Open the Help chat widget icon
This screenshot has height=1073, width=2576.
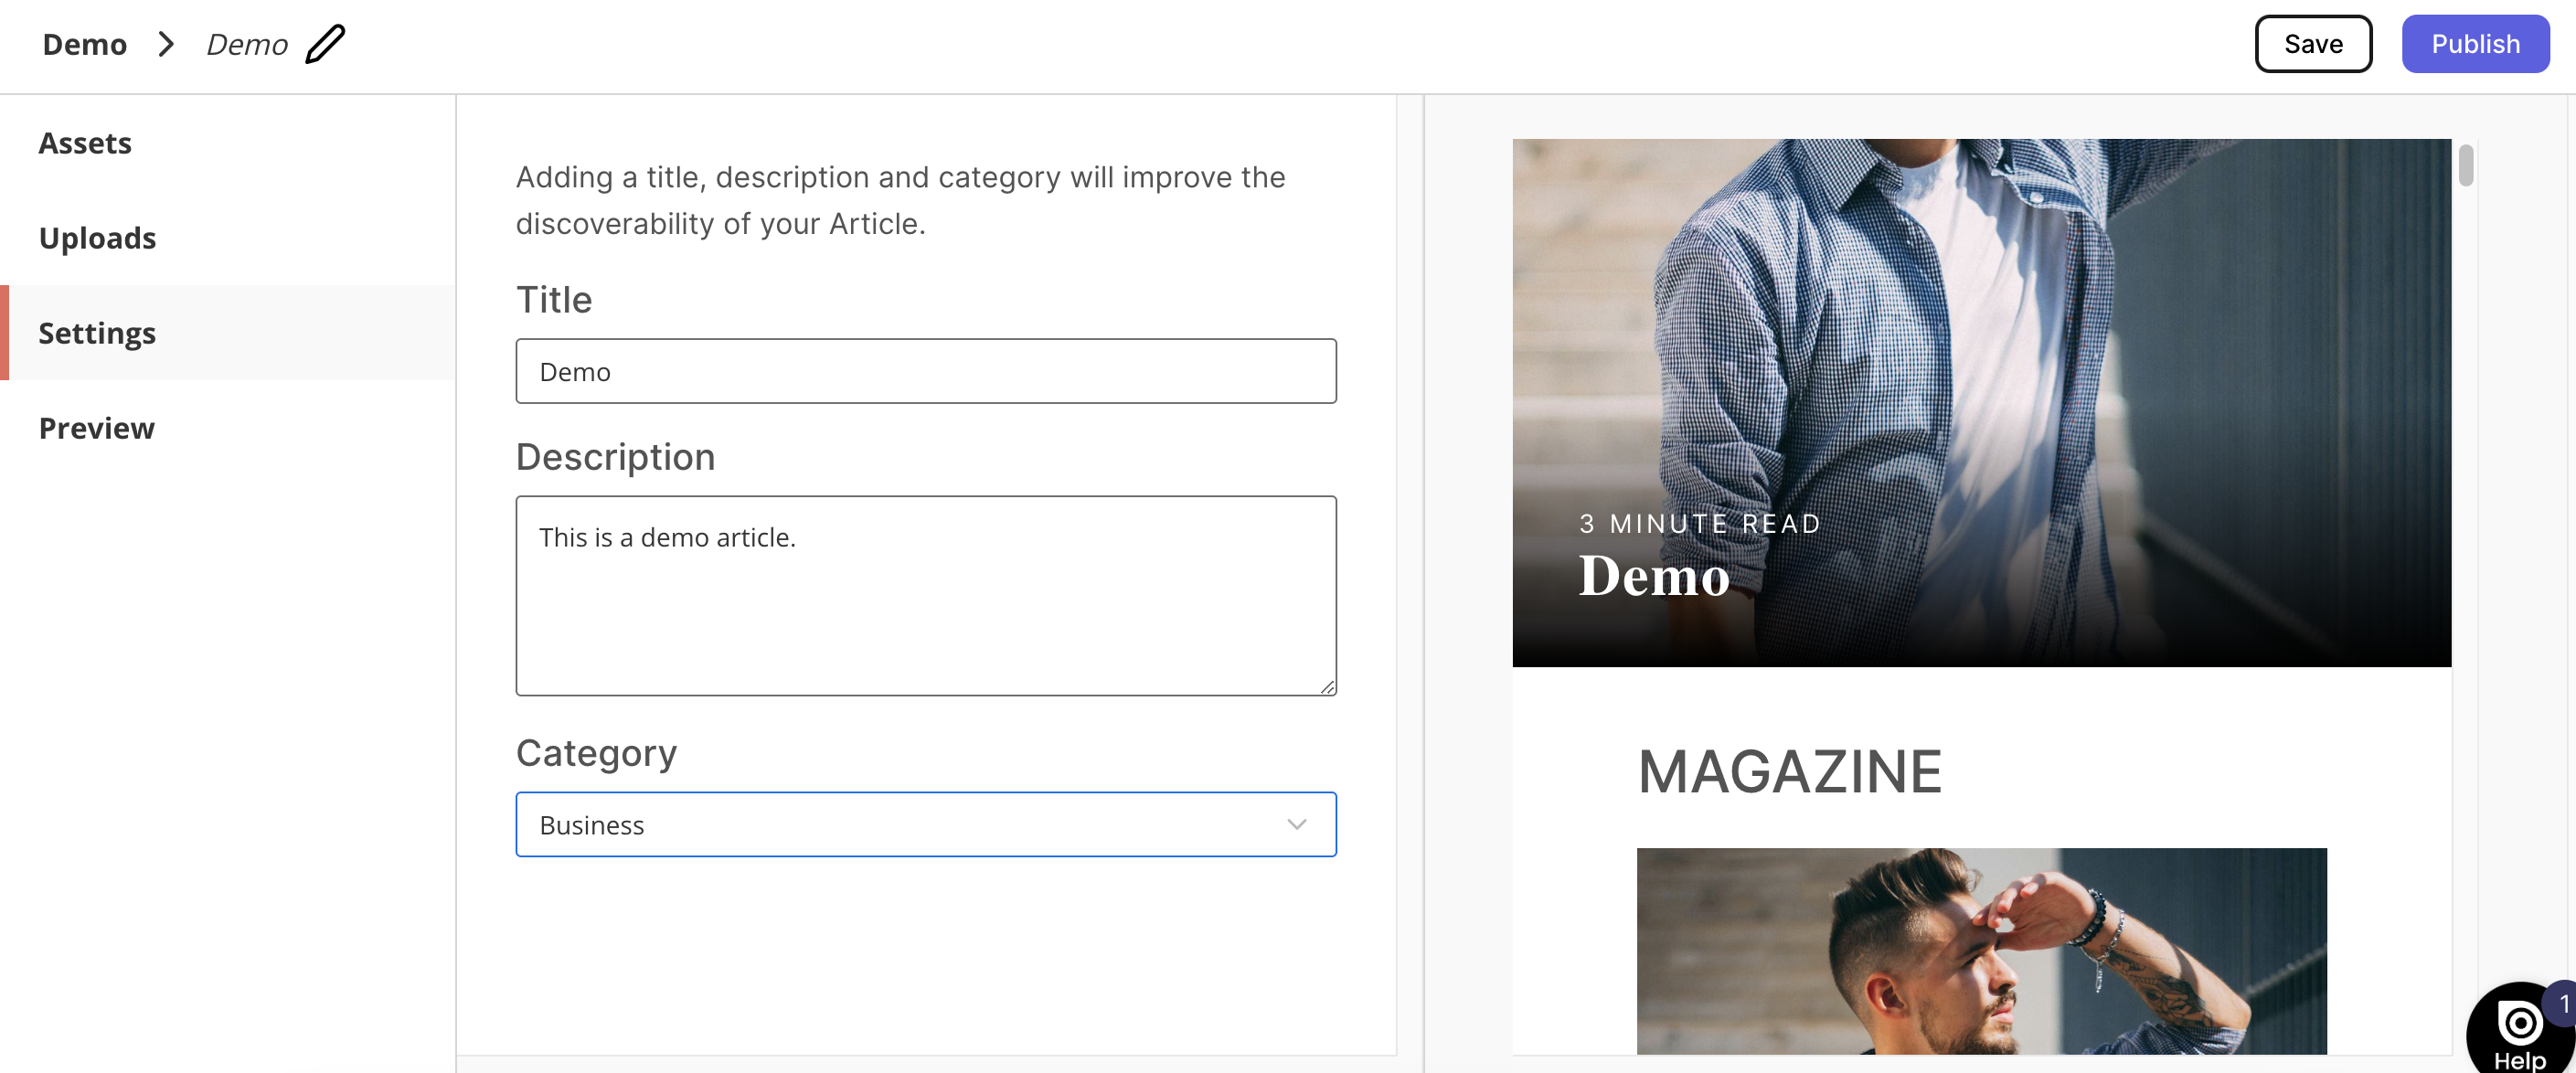point(2518,1028)
